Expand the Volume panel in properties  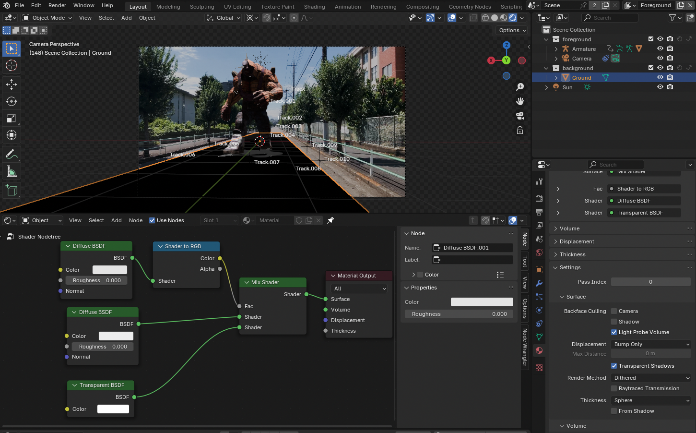click(569, 229)
